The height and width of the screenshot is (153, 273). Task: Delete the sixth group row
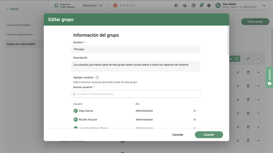248,127
